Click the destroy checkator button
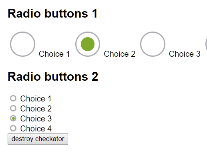Image resolution: width=207 pixels, height=157 pixels. pos(38,139)
